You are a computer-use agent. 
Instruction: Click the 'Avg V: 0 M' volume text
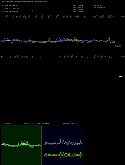point(97,5)
